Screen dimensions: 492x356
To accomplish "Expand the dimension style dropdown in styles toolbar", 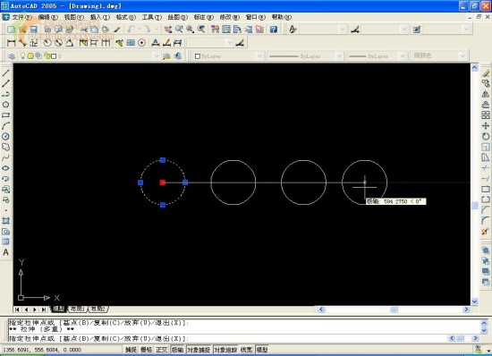I will (x=404, y=30).
